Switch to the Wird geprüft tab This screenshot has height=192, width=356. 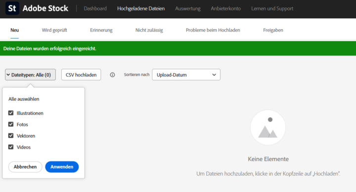point(54,30)
